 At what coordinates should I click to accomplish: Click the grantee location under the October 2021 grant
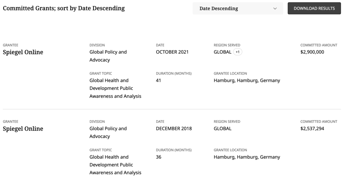pyautogui.click(x=247, y=81)
